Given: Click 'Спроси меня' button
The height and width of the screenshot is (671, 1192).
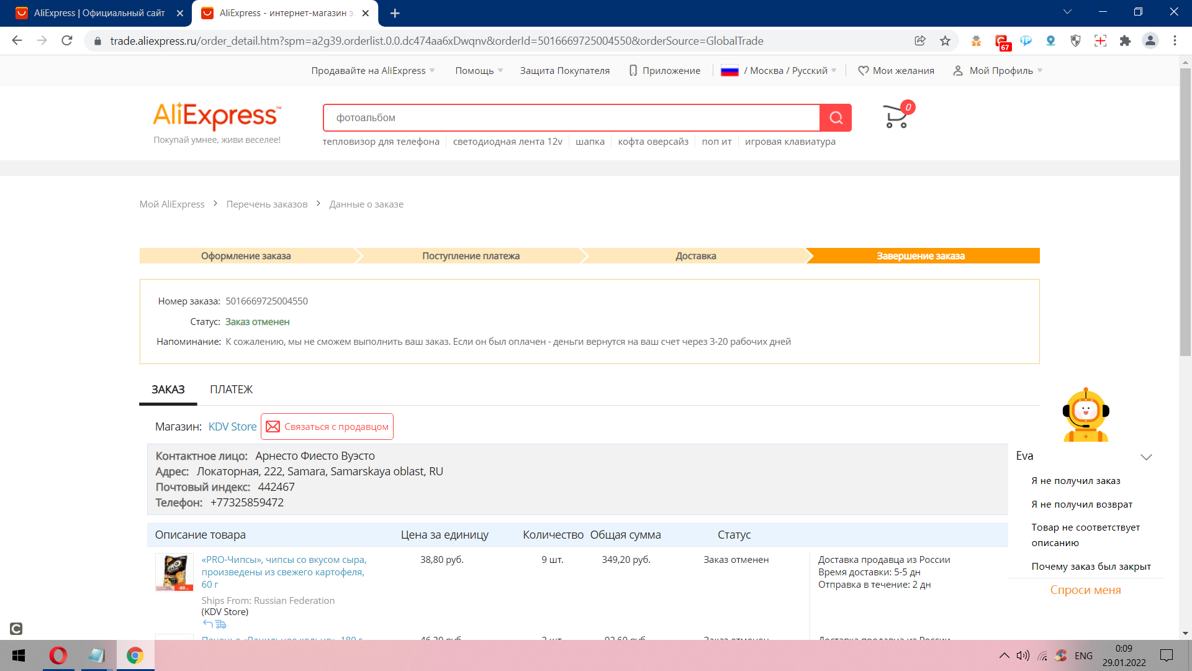Looking at the screenshot, I should pyautogui.click(x=1085, y=590).
